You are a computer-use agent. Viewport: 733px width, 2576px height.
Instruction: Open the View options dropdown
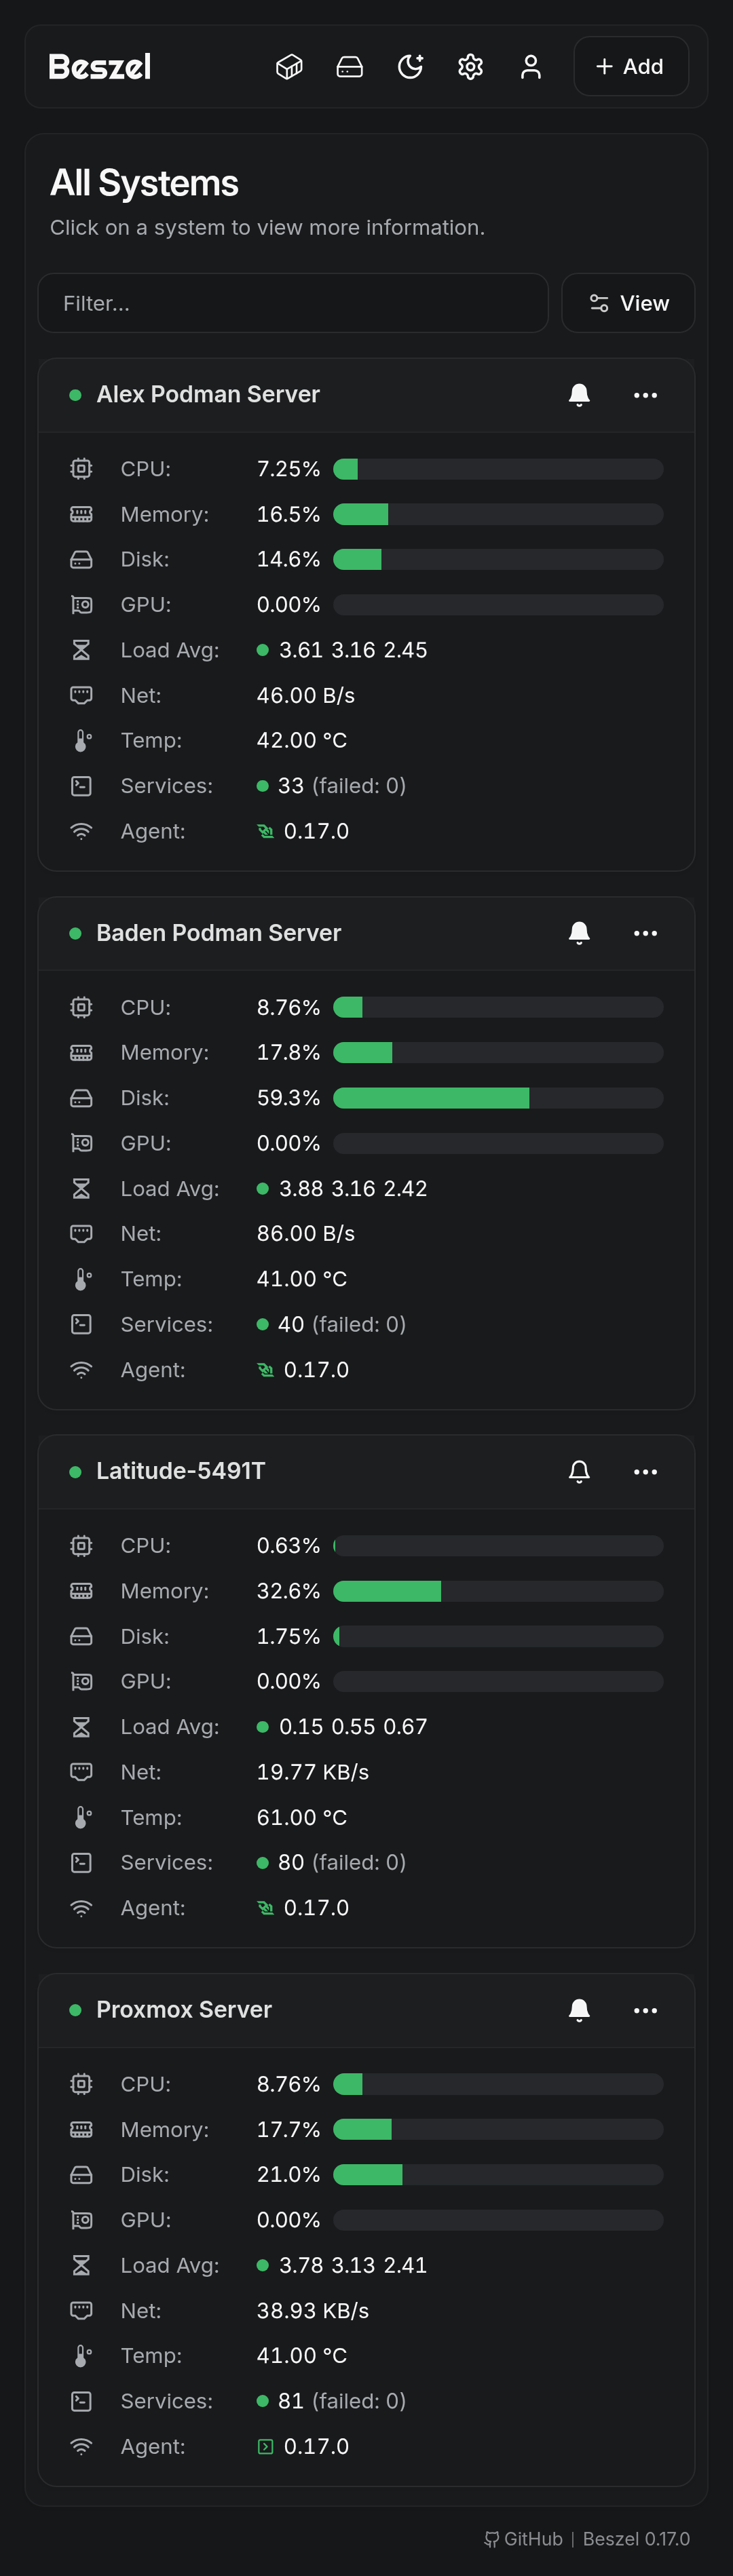pyautogui.click(x=628, y=303)
